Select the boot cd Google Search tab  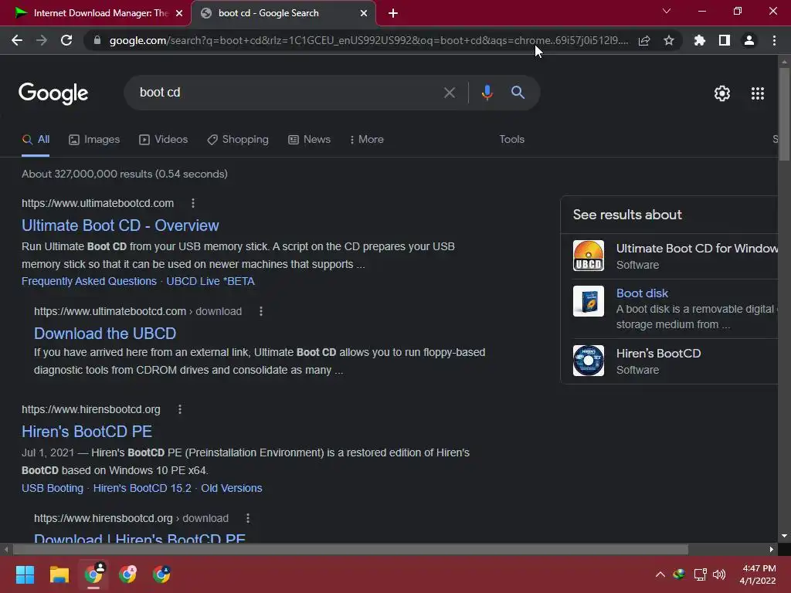coord(284,13)
